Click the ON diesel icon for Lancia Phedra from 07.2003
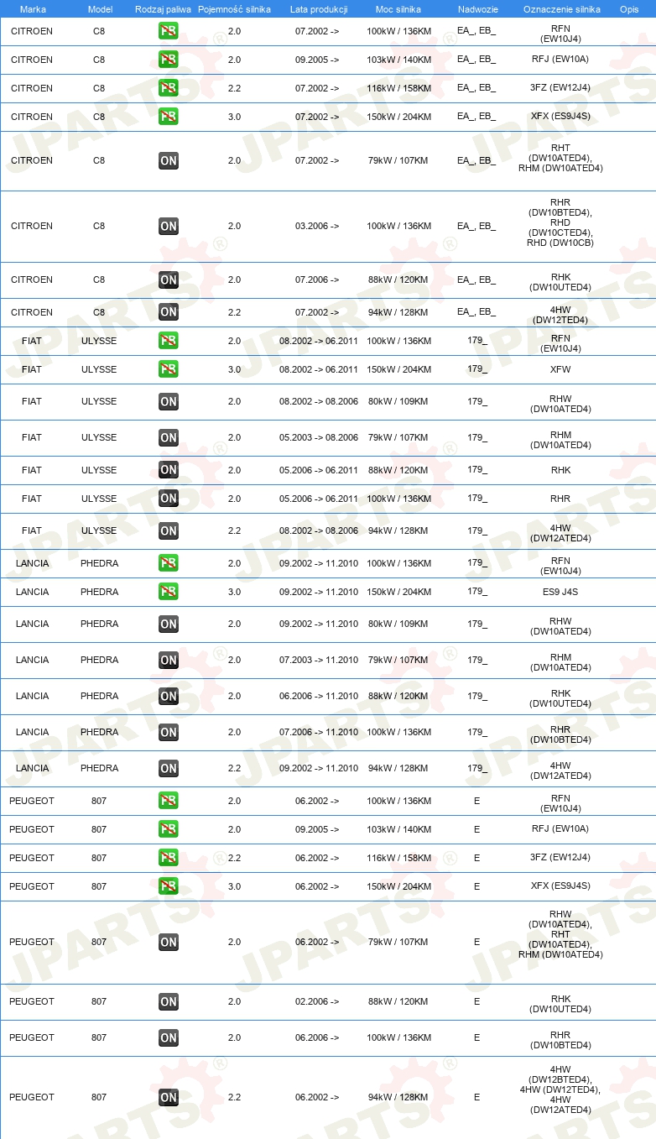Viewport: 656px width, 1139px height. 169,660
